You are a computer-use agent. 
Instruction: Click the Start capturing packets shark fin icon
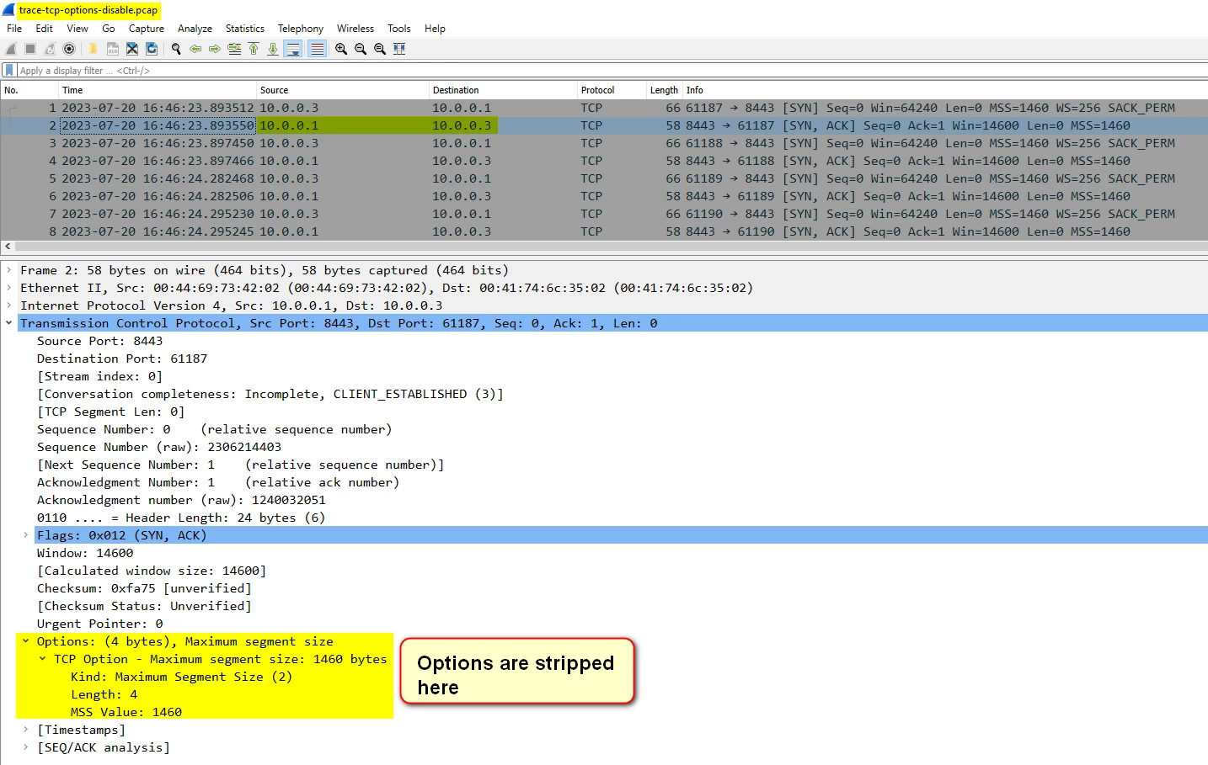pyautogui.click(x=12, y=49)
